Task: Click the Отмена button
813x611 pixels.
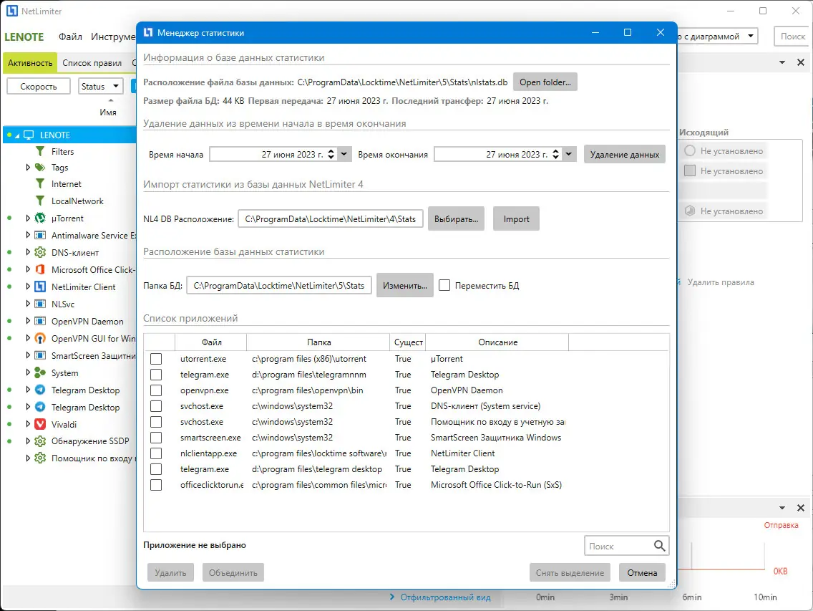Action: (642, 572)
